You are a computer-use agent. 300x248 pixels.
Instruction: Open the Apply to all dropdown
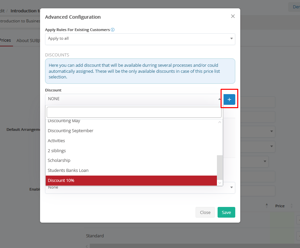pyautogui.click(x=140, y=39)
